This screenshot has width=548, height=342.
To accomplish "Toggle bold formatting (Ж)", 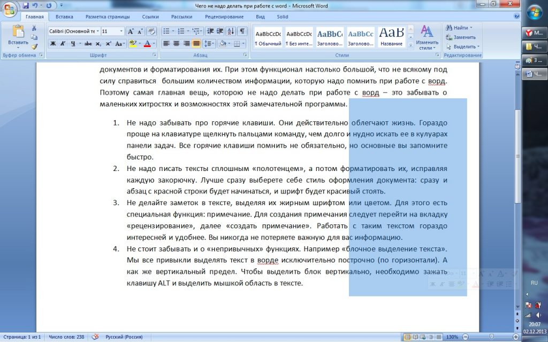I will pyautogui.click(x=53, y=44).
